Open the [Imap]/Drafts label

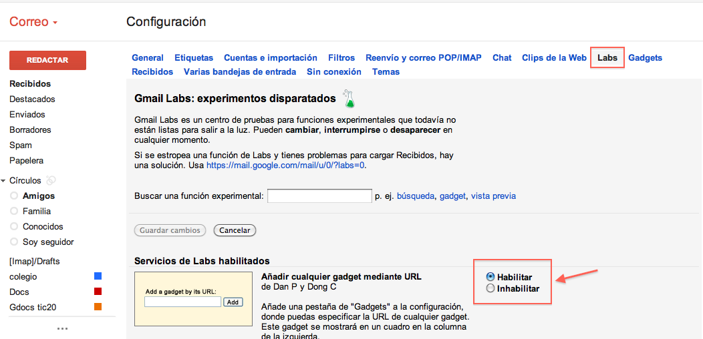(x=35, y=261)
